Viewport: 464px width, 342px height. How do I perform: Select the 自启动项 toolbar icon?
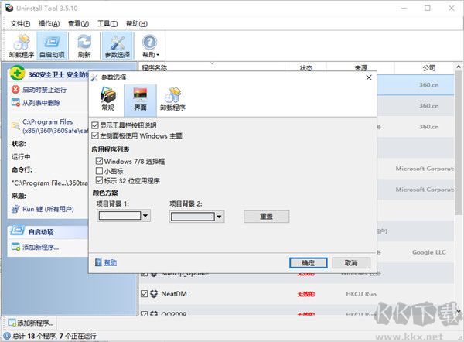click(x=52, y=46)
